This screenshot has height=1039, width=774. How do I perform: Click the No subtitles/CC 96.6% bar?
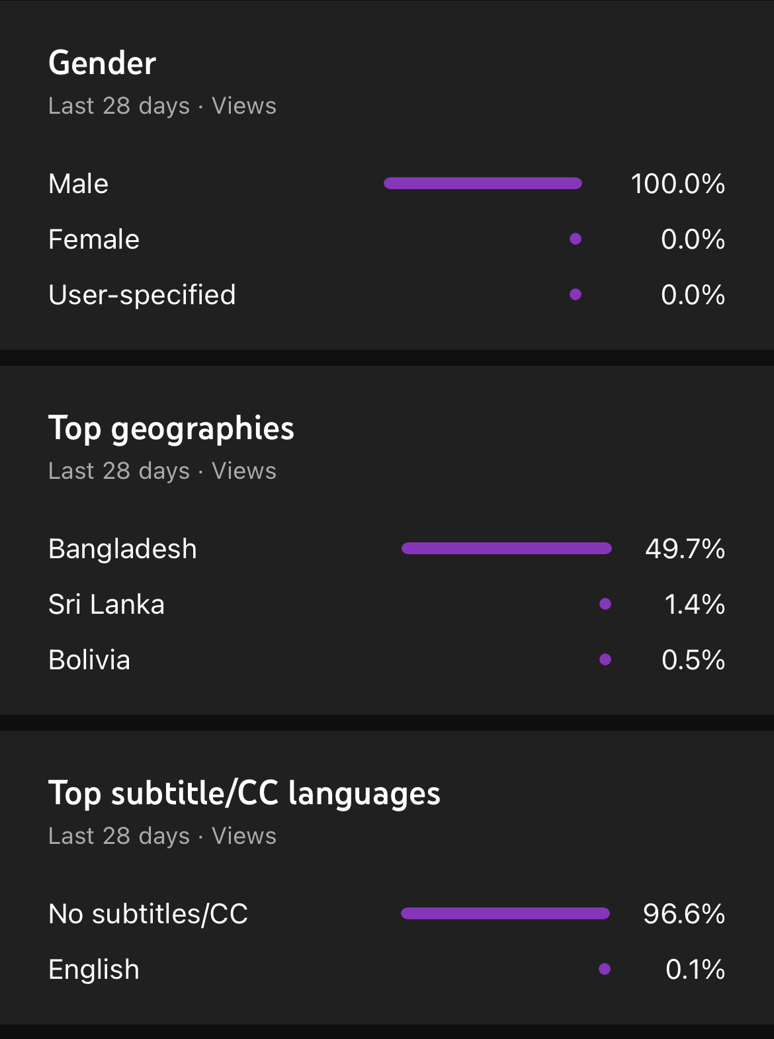[505, 913]
